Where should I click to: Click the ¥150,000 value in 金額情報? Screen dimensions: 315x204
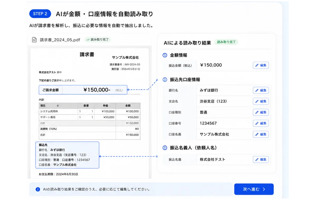[x=211, y=65]
